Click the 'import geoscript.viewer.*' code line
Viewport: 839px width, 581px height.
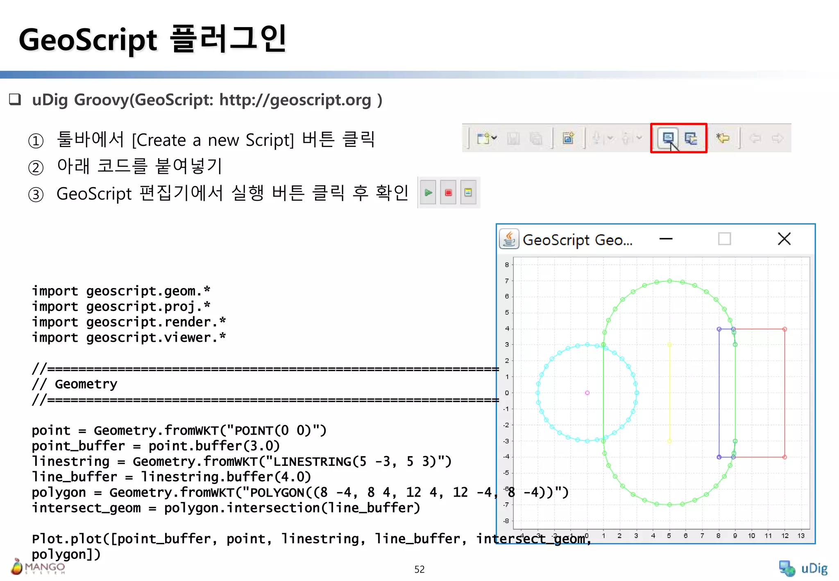click(129, 337)
